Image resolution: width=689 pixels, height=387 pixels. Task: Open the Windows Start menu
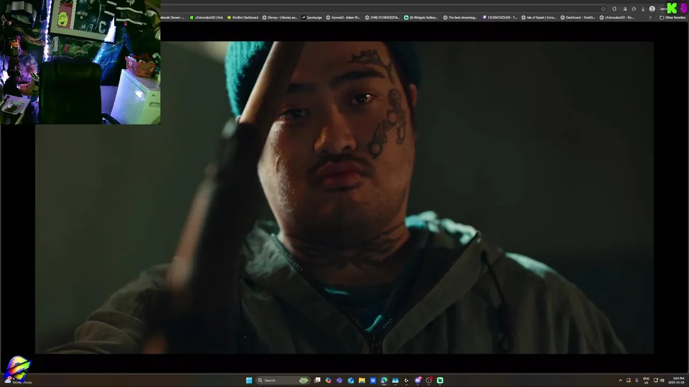(x=249, y=381)
